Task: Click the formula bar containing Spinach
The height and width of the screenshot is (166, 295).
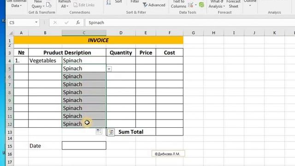Action: (189, 23)
